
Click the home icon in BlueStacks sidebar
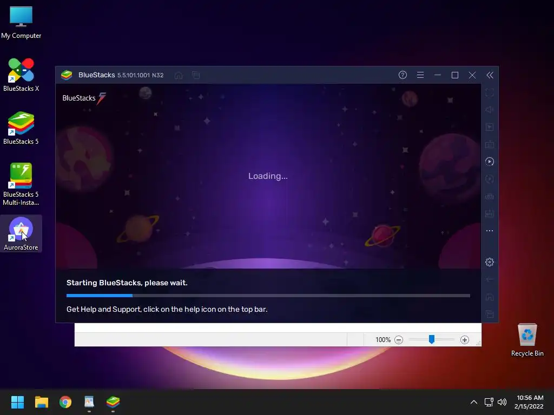[489, 297]
